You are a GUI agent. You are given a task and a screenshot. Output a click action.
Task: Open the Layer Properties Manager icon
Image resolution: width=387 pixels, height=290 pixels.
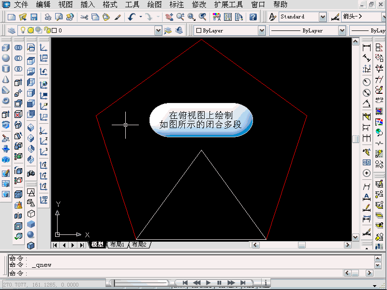click(12, 30)
